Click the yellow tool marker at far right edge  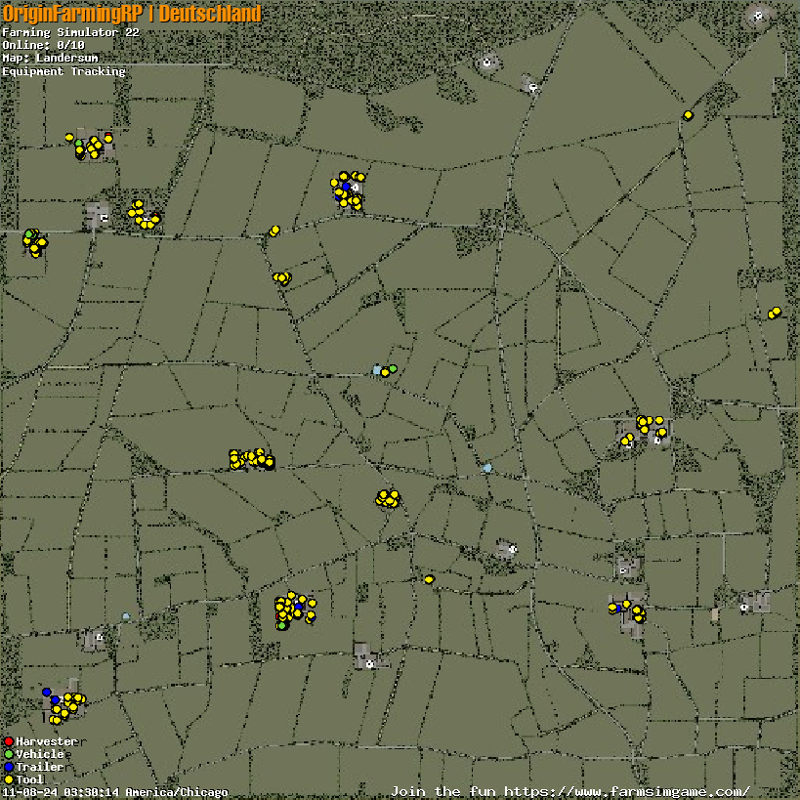(775, 313)
